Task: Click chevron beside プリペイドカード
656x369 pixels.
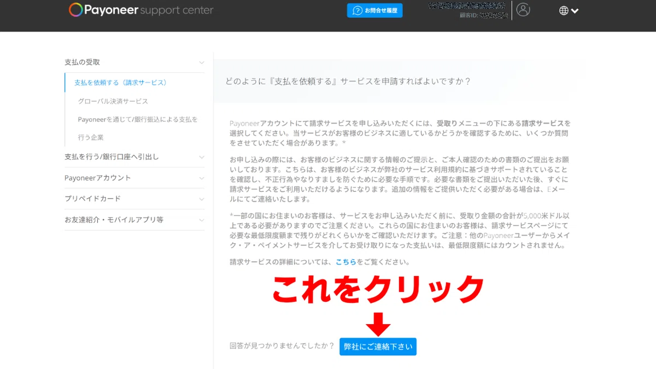Action: coord(202,199)
